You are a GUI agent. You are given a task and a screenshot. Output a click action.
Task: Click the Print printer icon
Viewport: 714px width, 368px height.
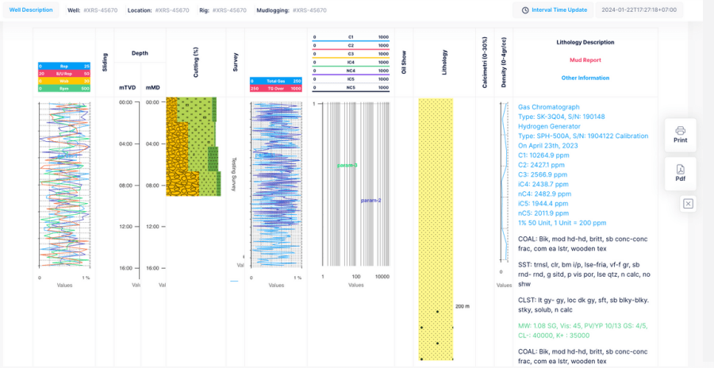click(x=680, y=130)
